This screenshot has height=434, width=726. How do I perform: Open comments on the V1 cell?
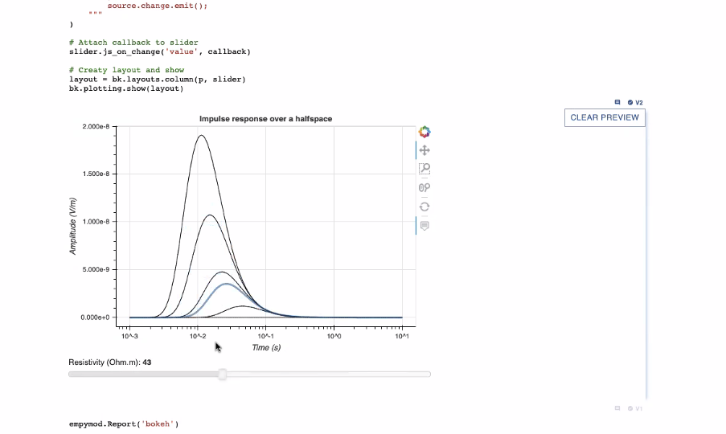click(617, 408)
